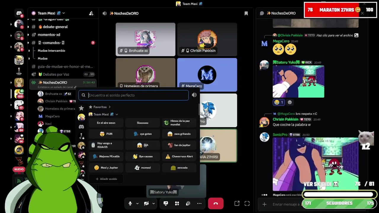The height and width of the screenshot is (213, 379).
Task: Click share your screen icon
Action: tap(166, 204)
